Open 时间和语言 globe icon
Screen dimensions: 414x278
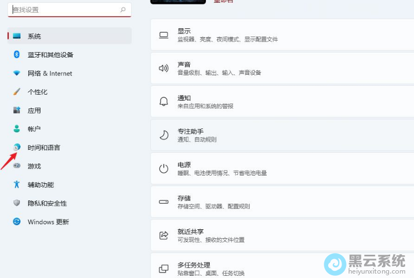click(x=17, y=147)
